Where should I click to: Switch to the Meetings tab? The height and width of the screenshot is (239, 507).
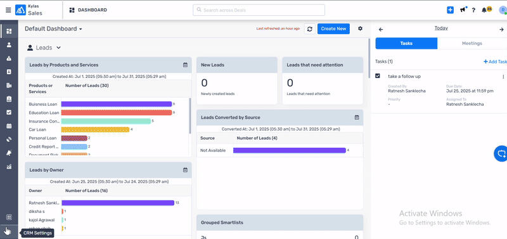click(x=472, y=43)
